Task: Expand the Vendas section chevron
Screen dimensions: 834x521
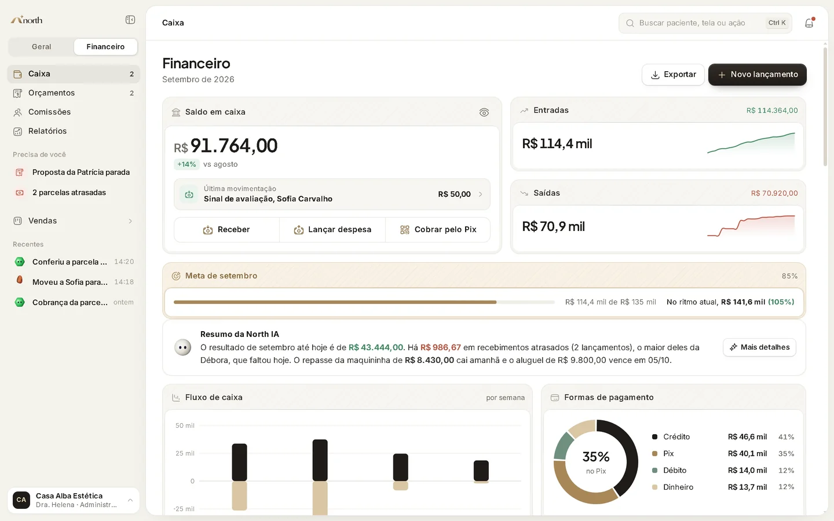Action: 130,221
